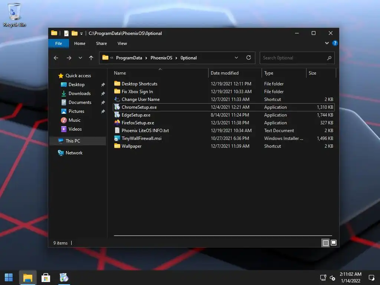This screenshot has width=380, height=285.
Task: Switch to the Home ribbon tab
Action: (x=80, y=43)
